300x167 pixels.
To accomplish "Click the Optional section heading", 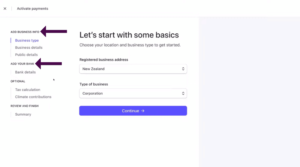I will (18, 81).
